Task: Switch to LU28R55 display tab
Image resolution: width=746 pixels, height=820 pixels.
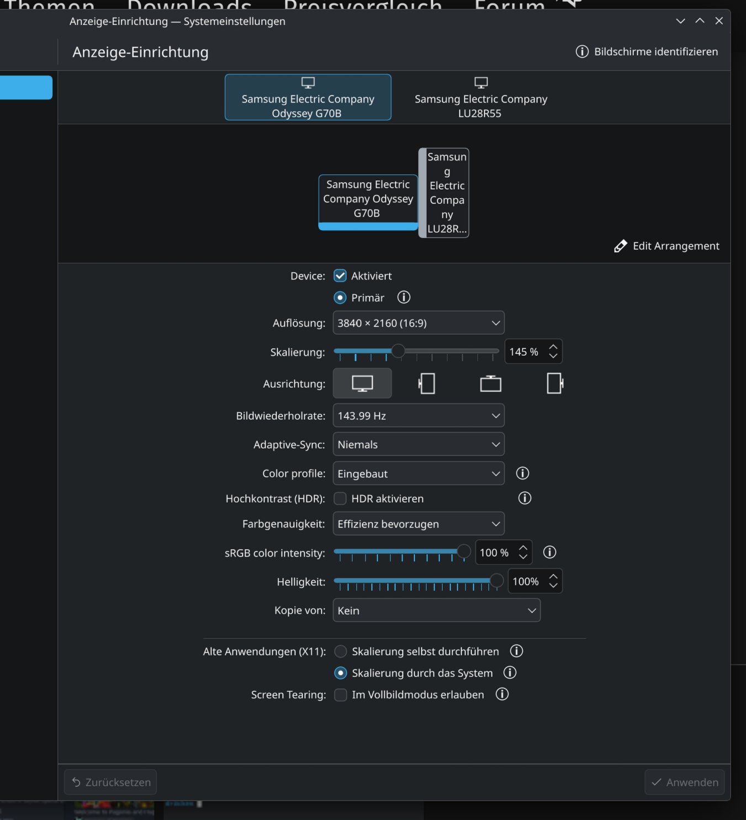Action: pyautogui.click(x=481, y=97)
